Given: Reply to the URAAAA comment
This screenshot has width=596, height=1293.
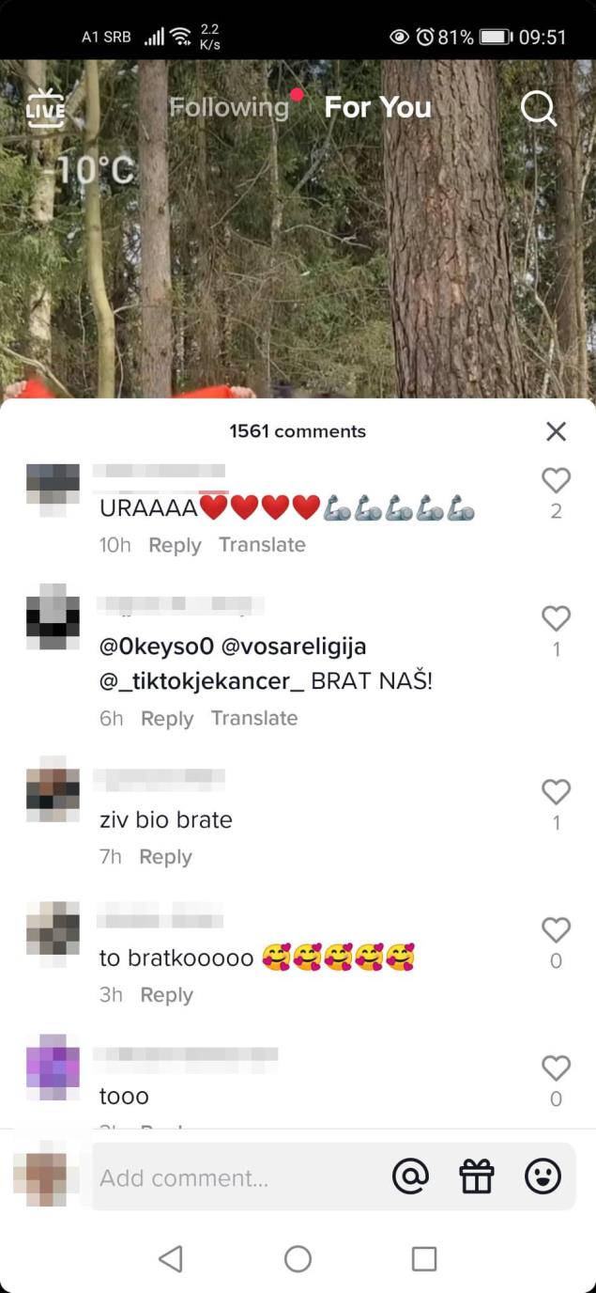Looking at the screenshot, I should point(175,545).
